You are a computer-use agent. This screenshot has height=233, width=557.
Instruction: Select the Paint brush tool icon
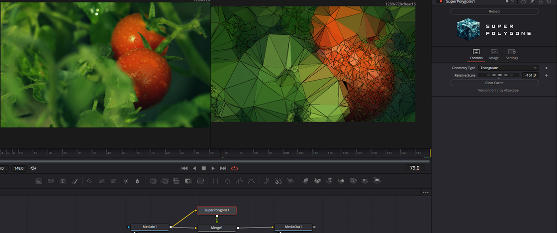click(75, 181)
